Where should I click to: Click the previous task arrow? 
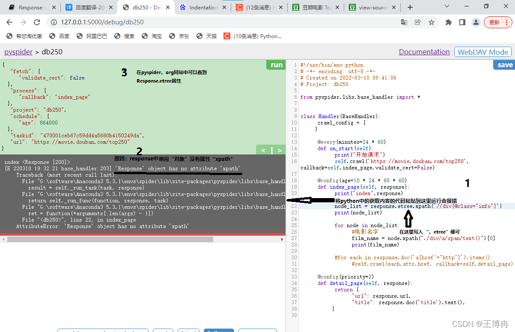pos(263,150)
